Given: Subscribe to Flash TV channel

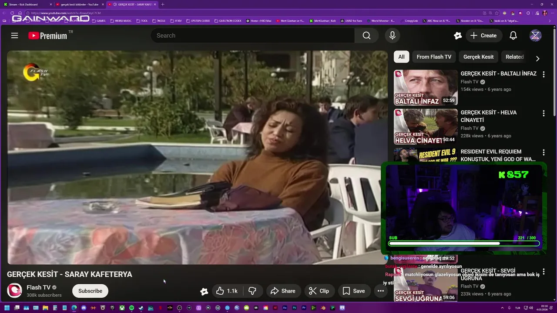Looking at the screenshot, I should pyautogui.click(x=90, y=291).
